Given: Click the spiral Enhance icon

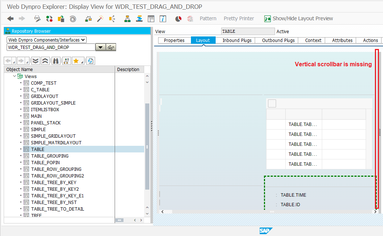Looking at the screenshot, I should click(73, 19).
